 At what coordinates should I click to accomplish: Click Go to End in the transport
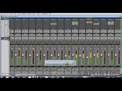coord(60,64)
